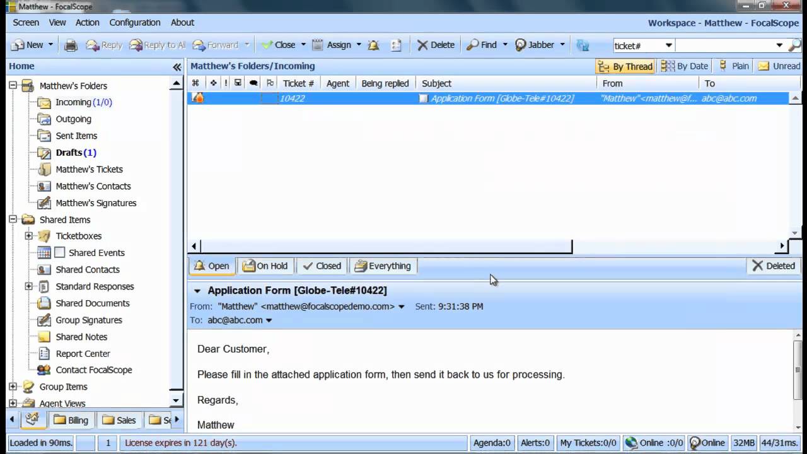The width and height of the screenshot is (807, 454).
Task: Open the Incoming folder
Action: (x=83, y=102)
